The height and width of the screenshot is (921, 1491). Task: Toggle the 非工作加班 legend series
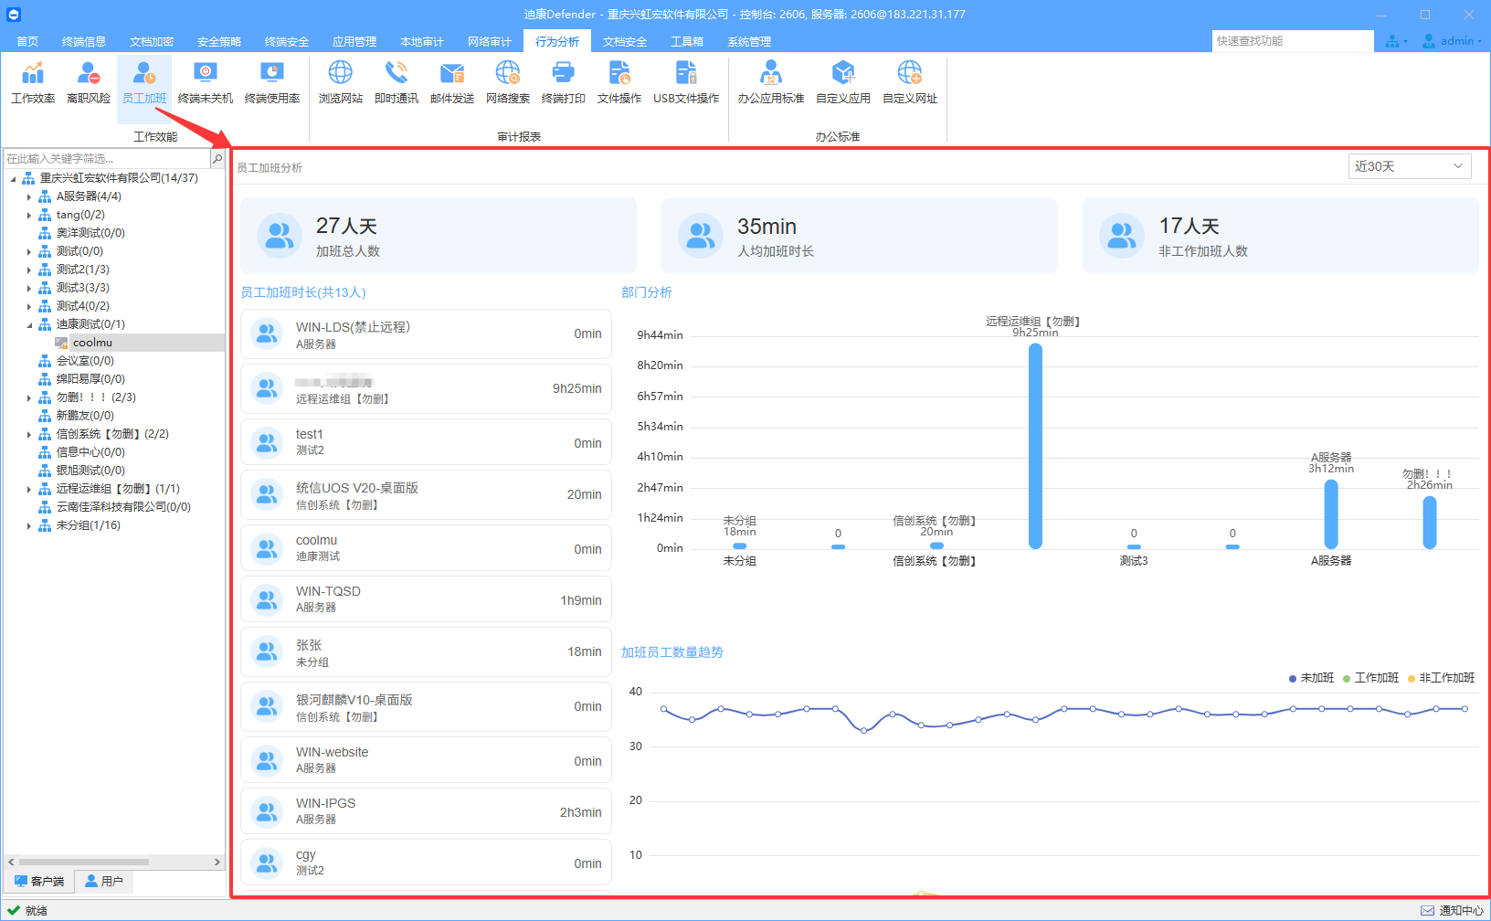(x=1441, y=678)
